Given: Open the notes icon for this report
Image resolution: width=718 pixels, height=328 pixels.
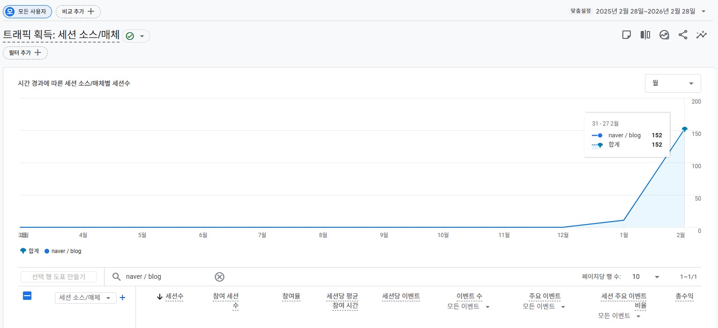Looking at the screenshot, I should 627,34.
